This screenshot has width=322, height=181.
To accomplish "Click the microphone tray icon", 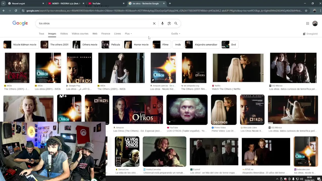I will coord(293,179).
